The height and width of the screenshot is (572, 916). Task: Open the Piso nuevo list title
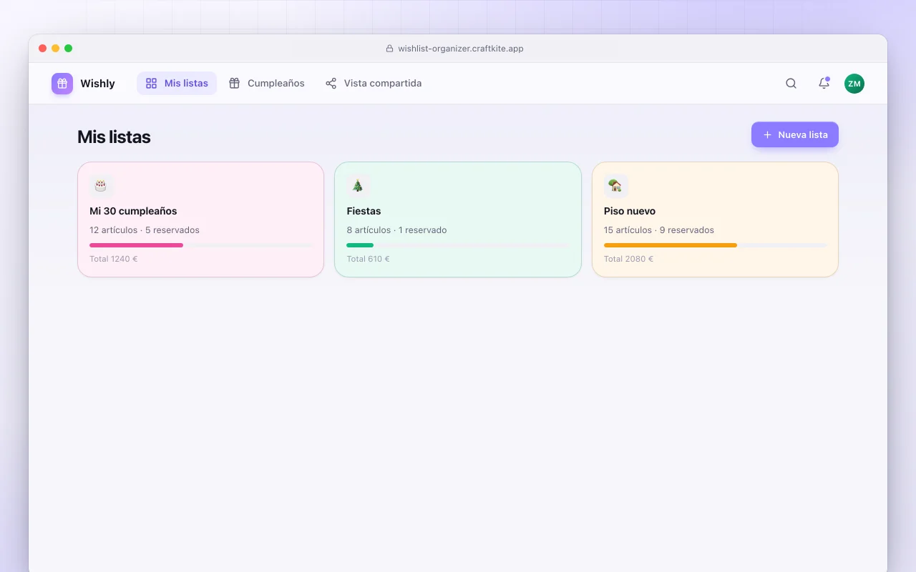630,211
